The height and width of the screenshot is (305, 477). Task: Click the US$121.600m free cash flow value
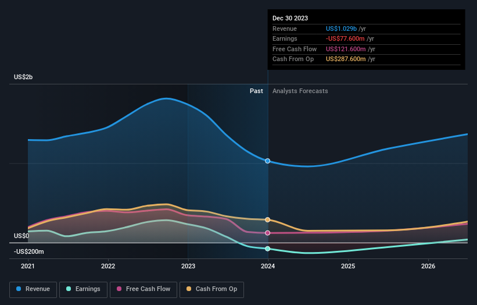coord(346,49)
